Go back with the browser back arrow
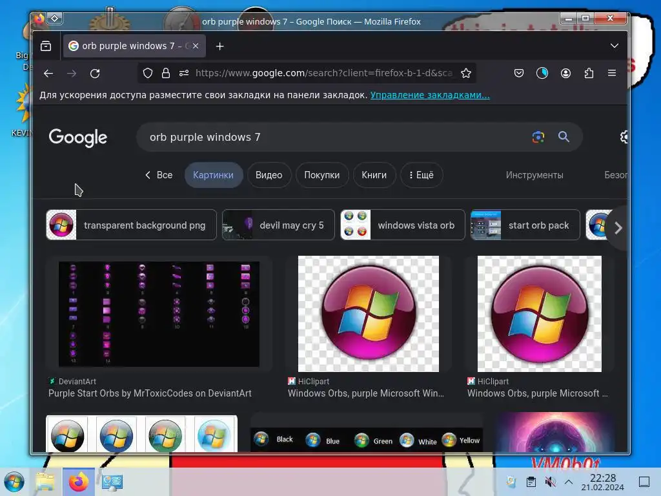This screenshot has width=661, height=496. [x=48, y=74]
